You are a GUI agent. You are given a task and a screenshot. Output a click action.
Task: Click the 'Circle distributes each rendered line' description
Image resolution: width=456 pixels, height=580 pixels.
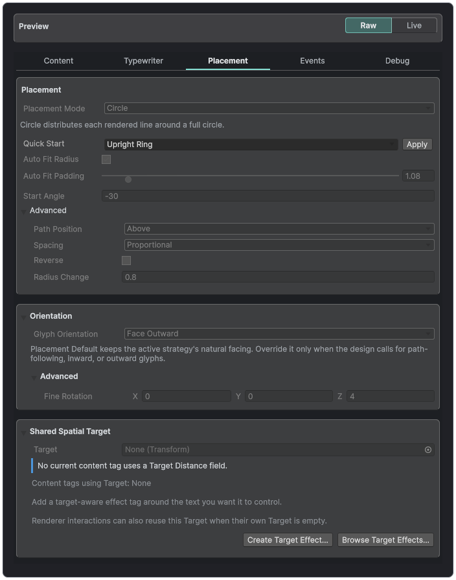(122, 125)
